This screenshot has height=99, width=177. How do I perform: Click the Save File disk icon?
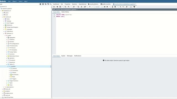60,7
